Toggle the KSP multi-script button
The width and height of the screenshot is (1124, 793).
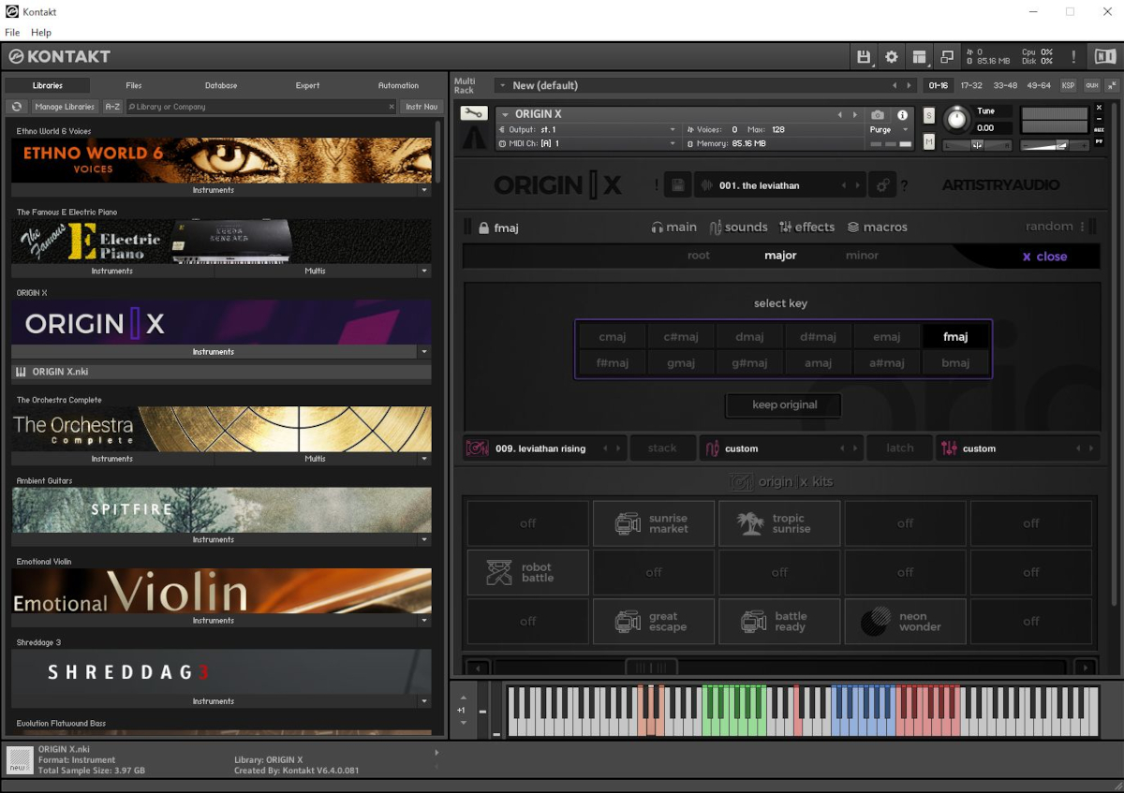pyautogui.click(x=1069, y=85)
